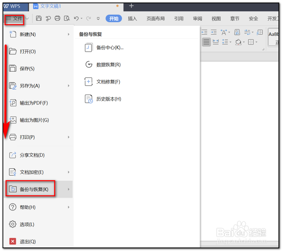Open the Print icon in the quick access toolbar
282x251 pixels.
[58, 18]
